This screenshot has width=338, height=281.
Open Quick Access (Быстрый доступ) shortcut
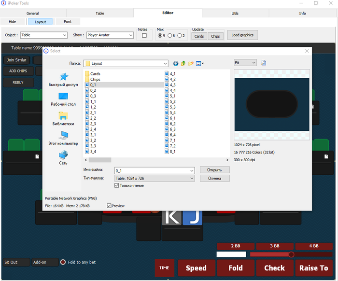63,80
